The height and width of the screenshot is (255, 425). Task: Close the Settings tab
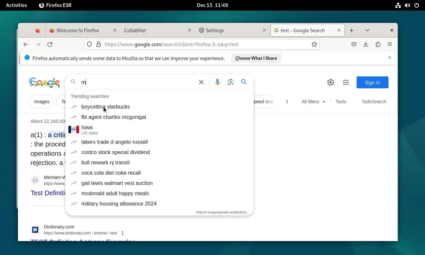click(264, 30)
